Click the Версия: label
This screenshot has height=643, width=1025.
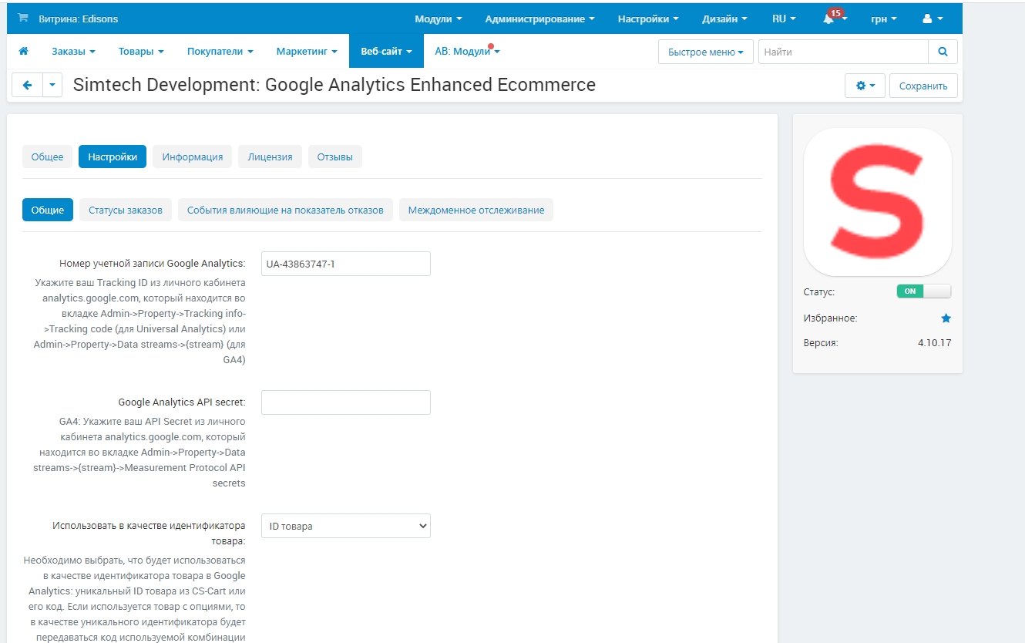(820, 342)
